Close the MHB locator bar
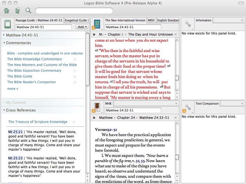This screenshot has height=184, width=246. click(x=175, y=118)
